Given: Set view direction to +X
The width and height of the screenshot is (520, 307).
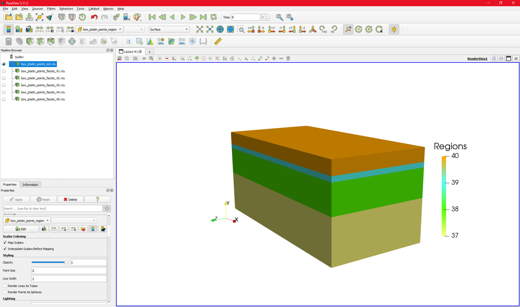Looking at the screenshot, I should [x=251, y=29].
